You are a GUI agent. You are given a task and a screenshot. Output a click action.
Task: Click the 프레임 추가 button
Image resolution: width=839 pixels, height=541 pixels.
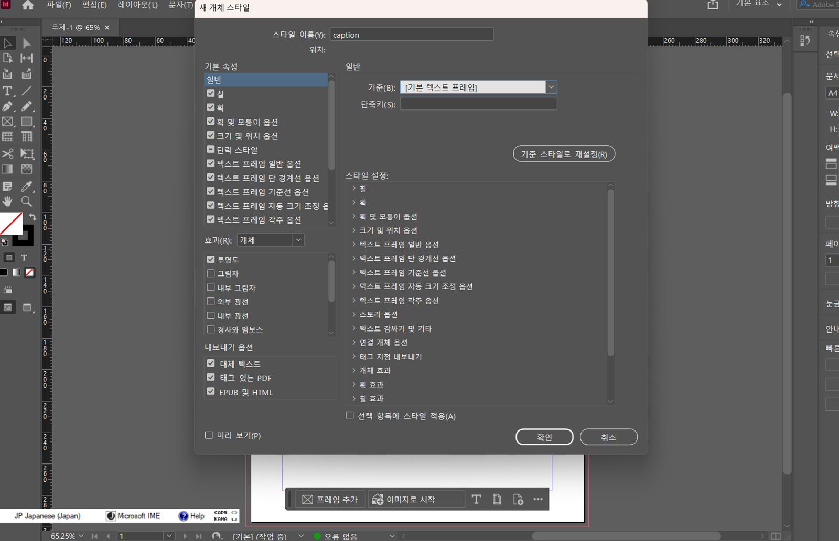pyautogui.click(x=330, y=499)
